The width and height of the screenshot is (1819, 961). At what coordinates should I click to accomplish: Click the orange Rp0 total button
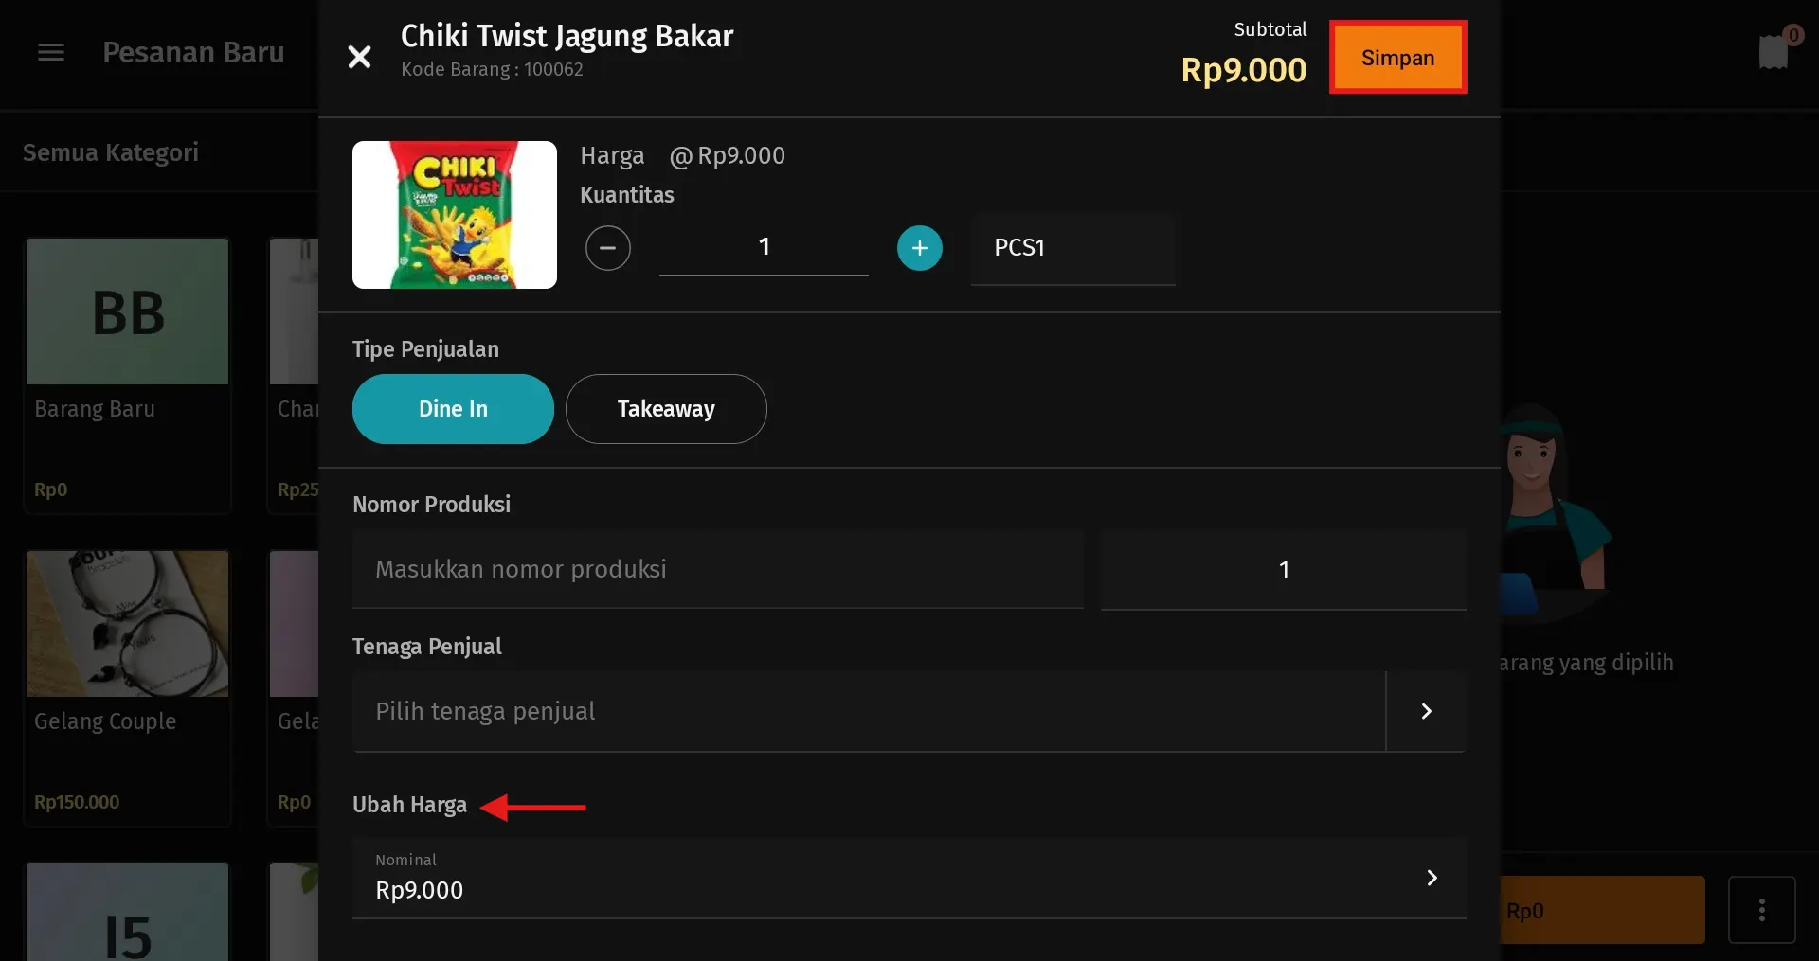[x=1601, y=909]
